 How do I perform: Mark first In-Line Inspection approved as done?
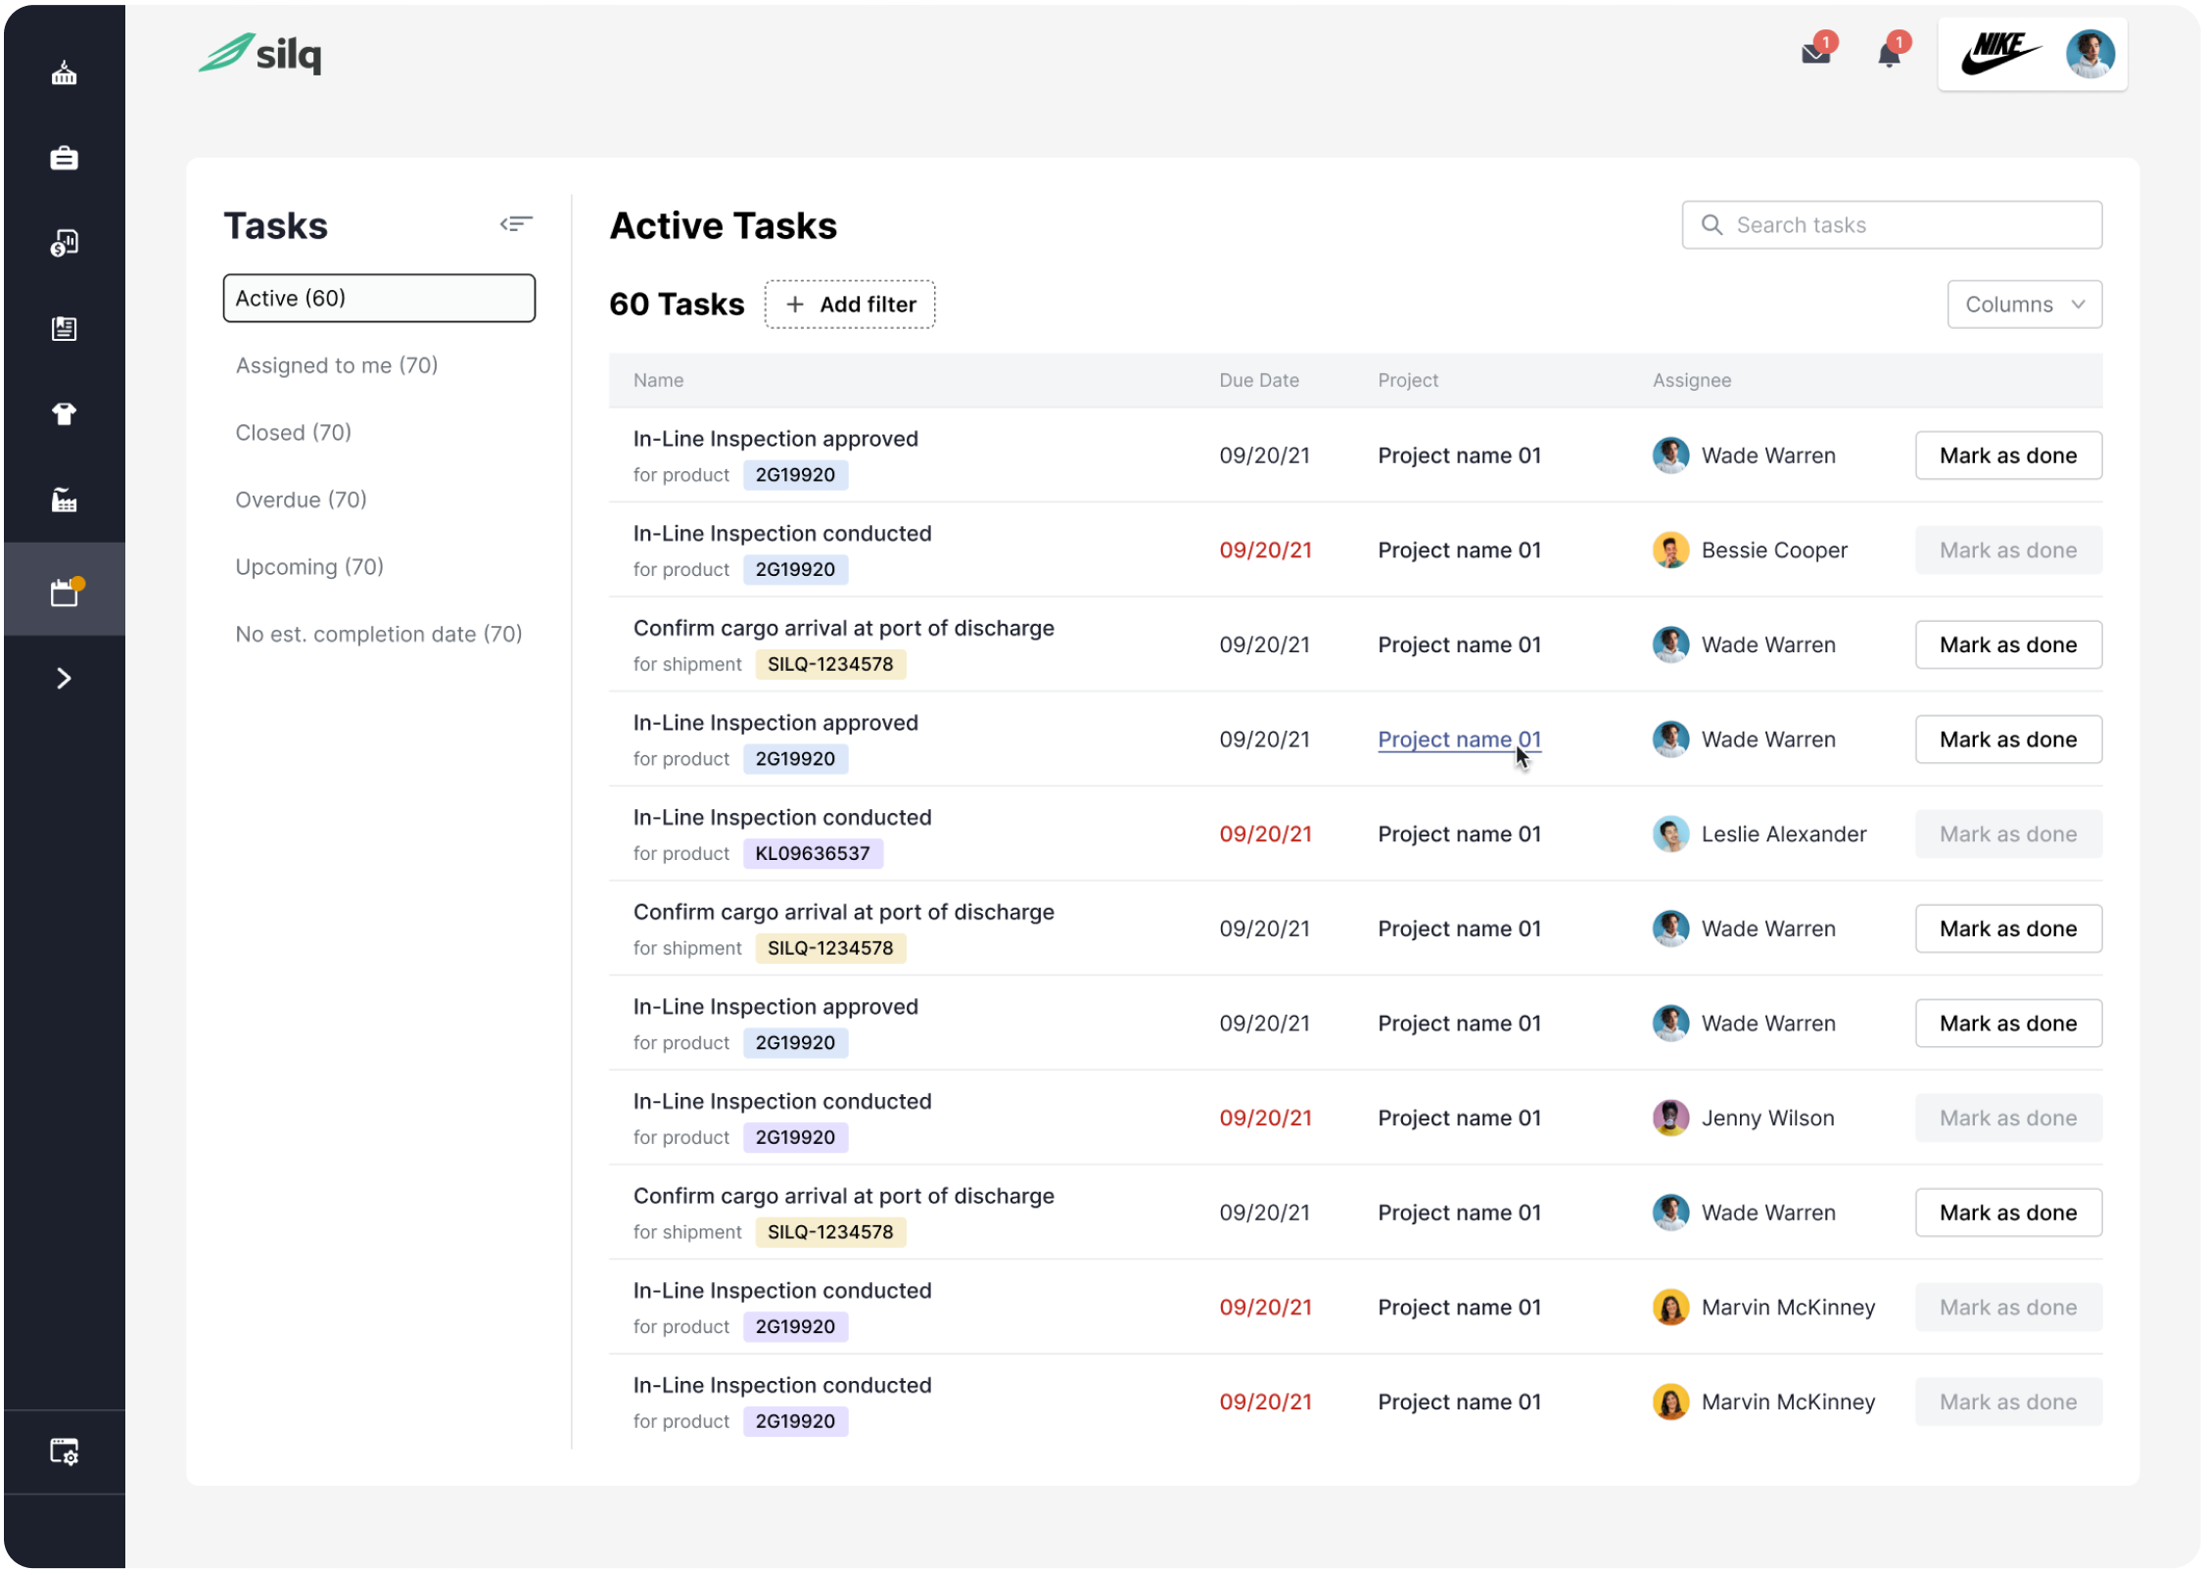pos(2007,455)
